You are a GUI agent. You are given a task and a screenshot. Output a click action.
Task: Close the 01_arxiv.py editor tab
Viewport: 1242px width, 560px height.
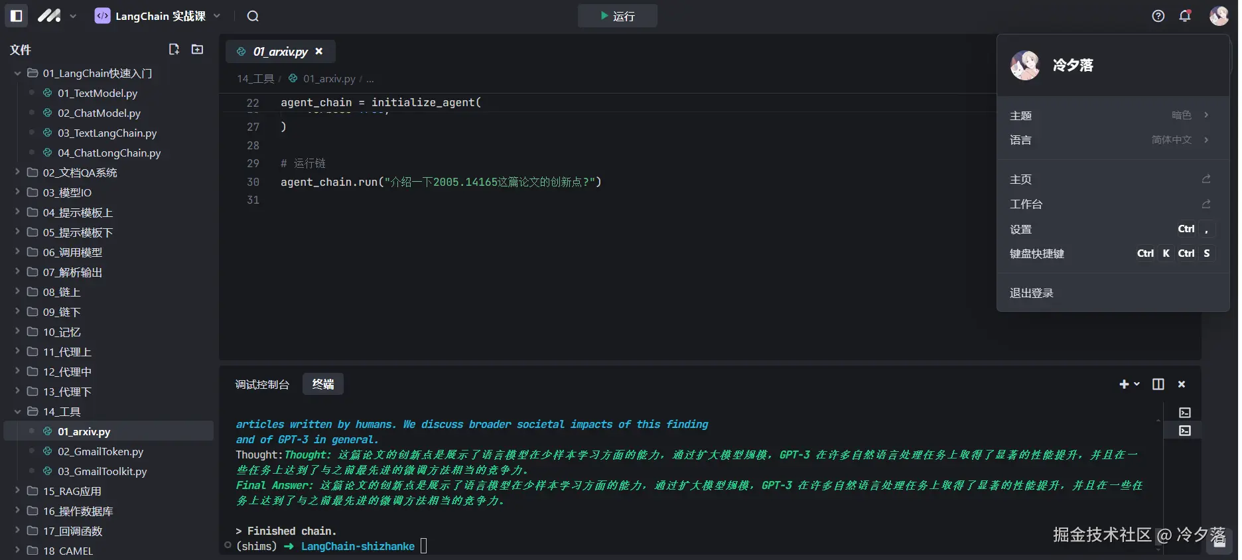[319, 51]
